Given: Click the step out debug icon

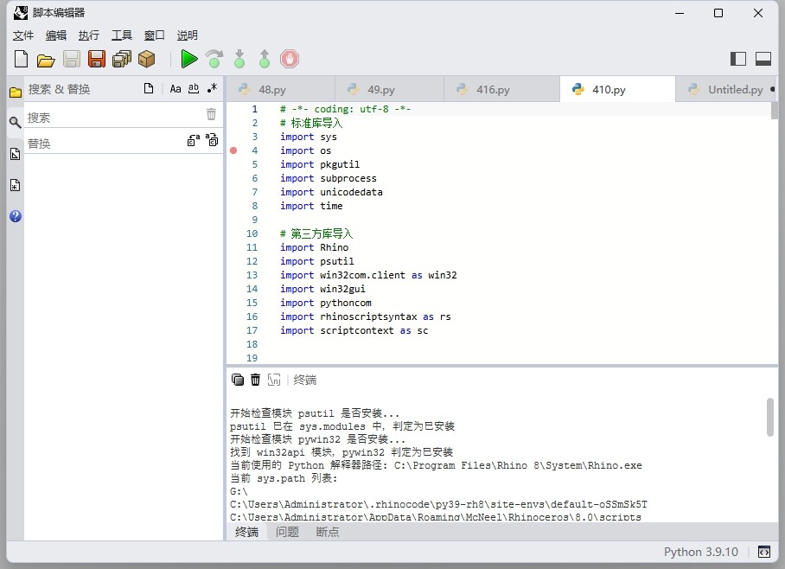Looking at the screenshot, I should click(265, 59).
